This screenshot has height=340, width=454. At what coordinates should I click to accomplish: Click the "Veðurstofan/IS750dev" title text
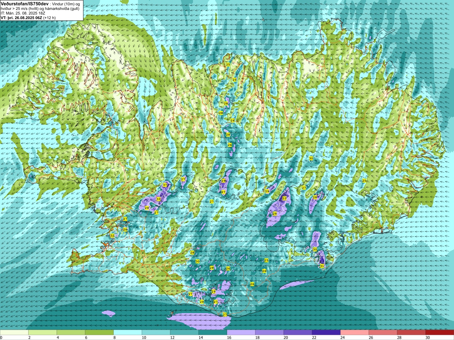coord(24,3)
